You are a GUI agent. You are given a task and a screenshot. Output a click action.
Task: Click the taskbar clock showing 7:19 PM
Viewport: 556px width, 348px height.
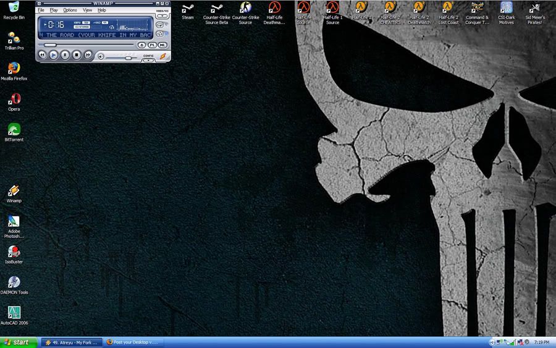[x=541, y=342]
